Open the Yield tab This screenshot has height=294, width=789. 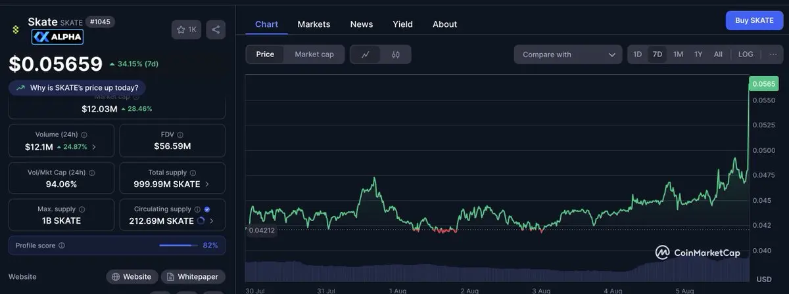(402, 24)
